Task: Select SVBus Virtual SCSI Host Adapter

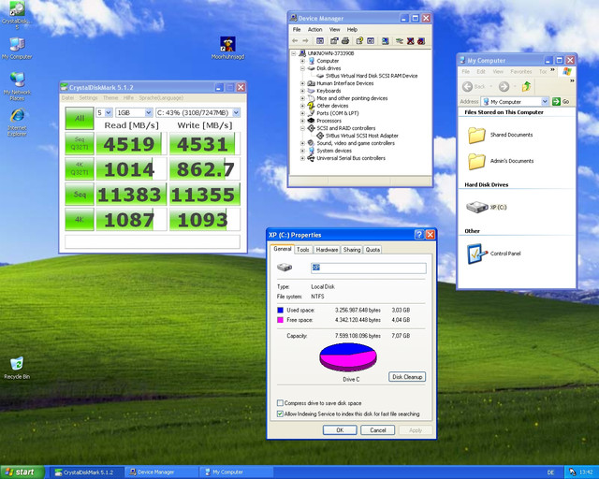Action: click(x=361, y=136)
